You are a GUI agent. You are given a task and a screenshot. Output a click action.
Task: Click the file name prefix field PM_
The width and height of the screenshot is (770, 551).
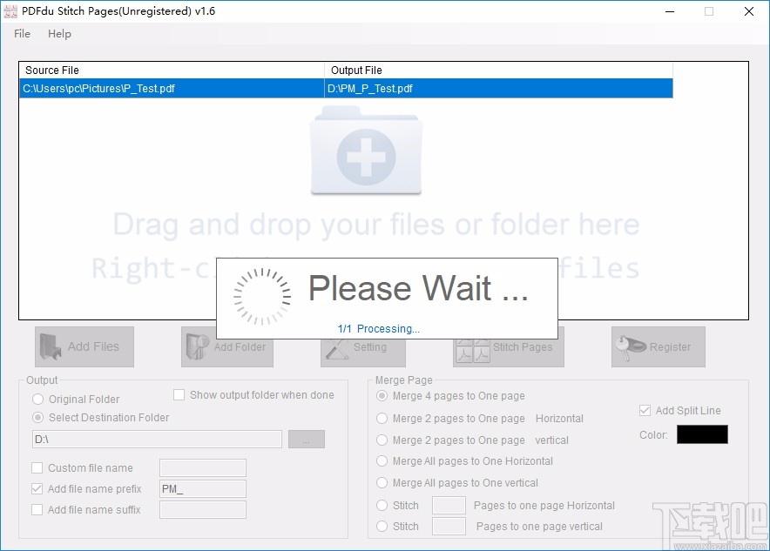[x=202, y=489]
